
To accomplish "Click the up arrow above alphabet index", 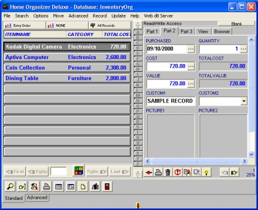I will (138, 25).
